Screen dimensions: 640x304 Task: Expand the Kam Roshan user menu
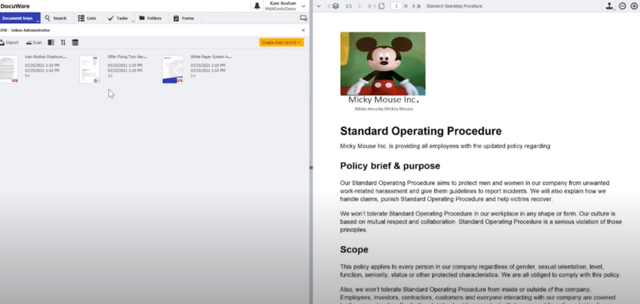pos(304,6)
